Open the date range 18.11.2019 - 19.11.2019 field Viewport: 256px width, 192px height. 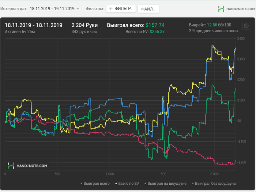coord(52,9)
